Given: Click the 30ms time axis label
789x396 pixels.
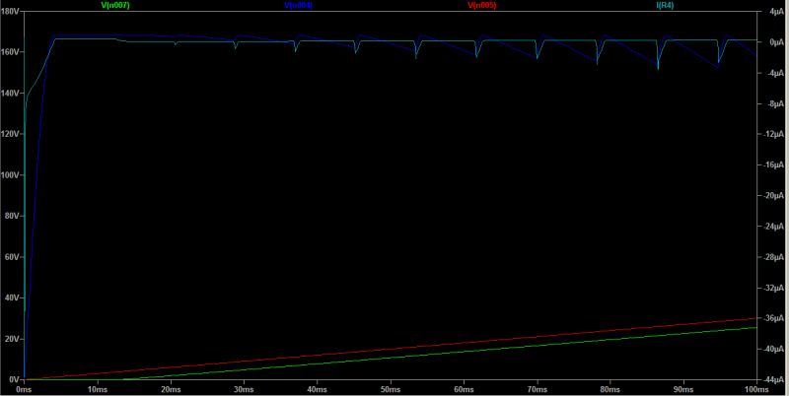Looking at the screenshot, I should [x=244, y=389].
